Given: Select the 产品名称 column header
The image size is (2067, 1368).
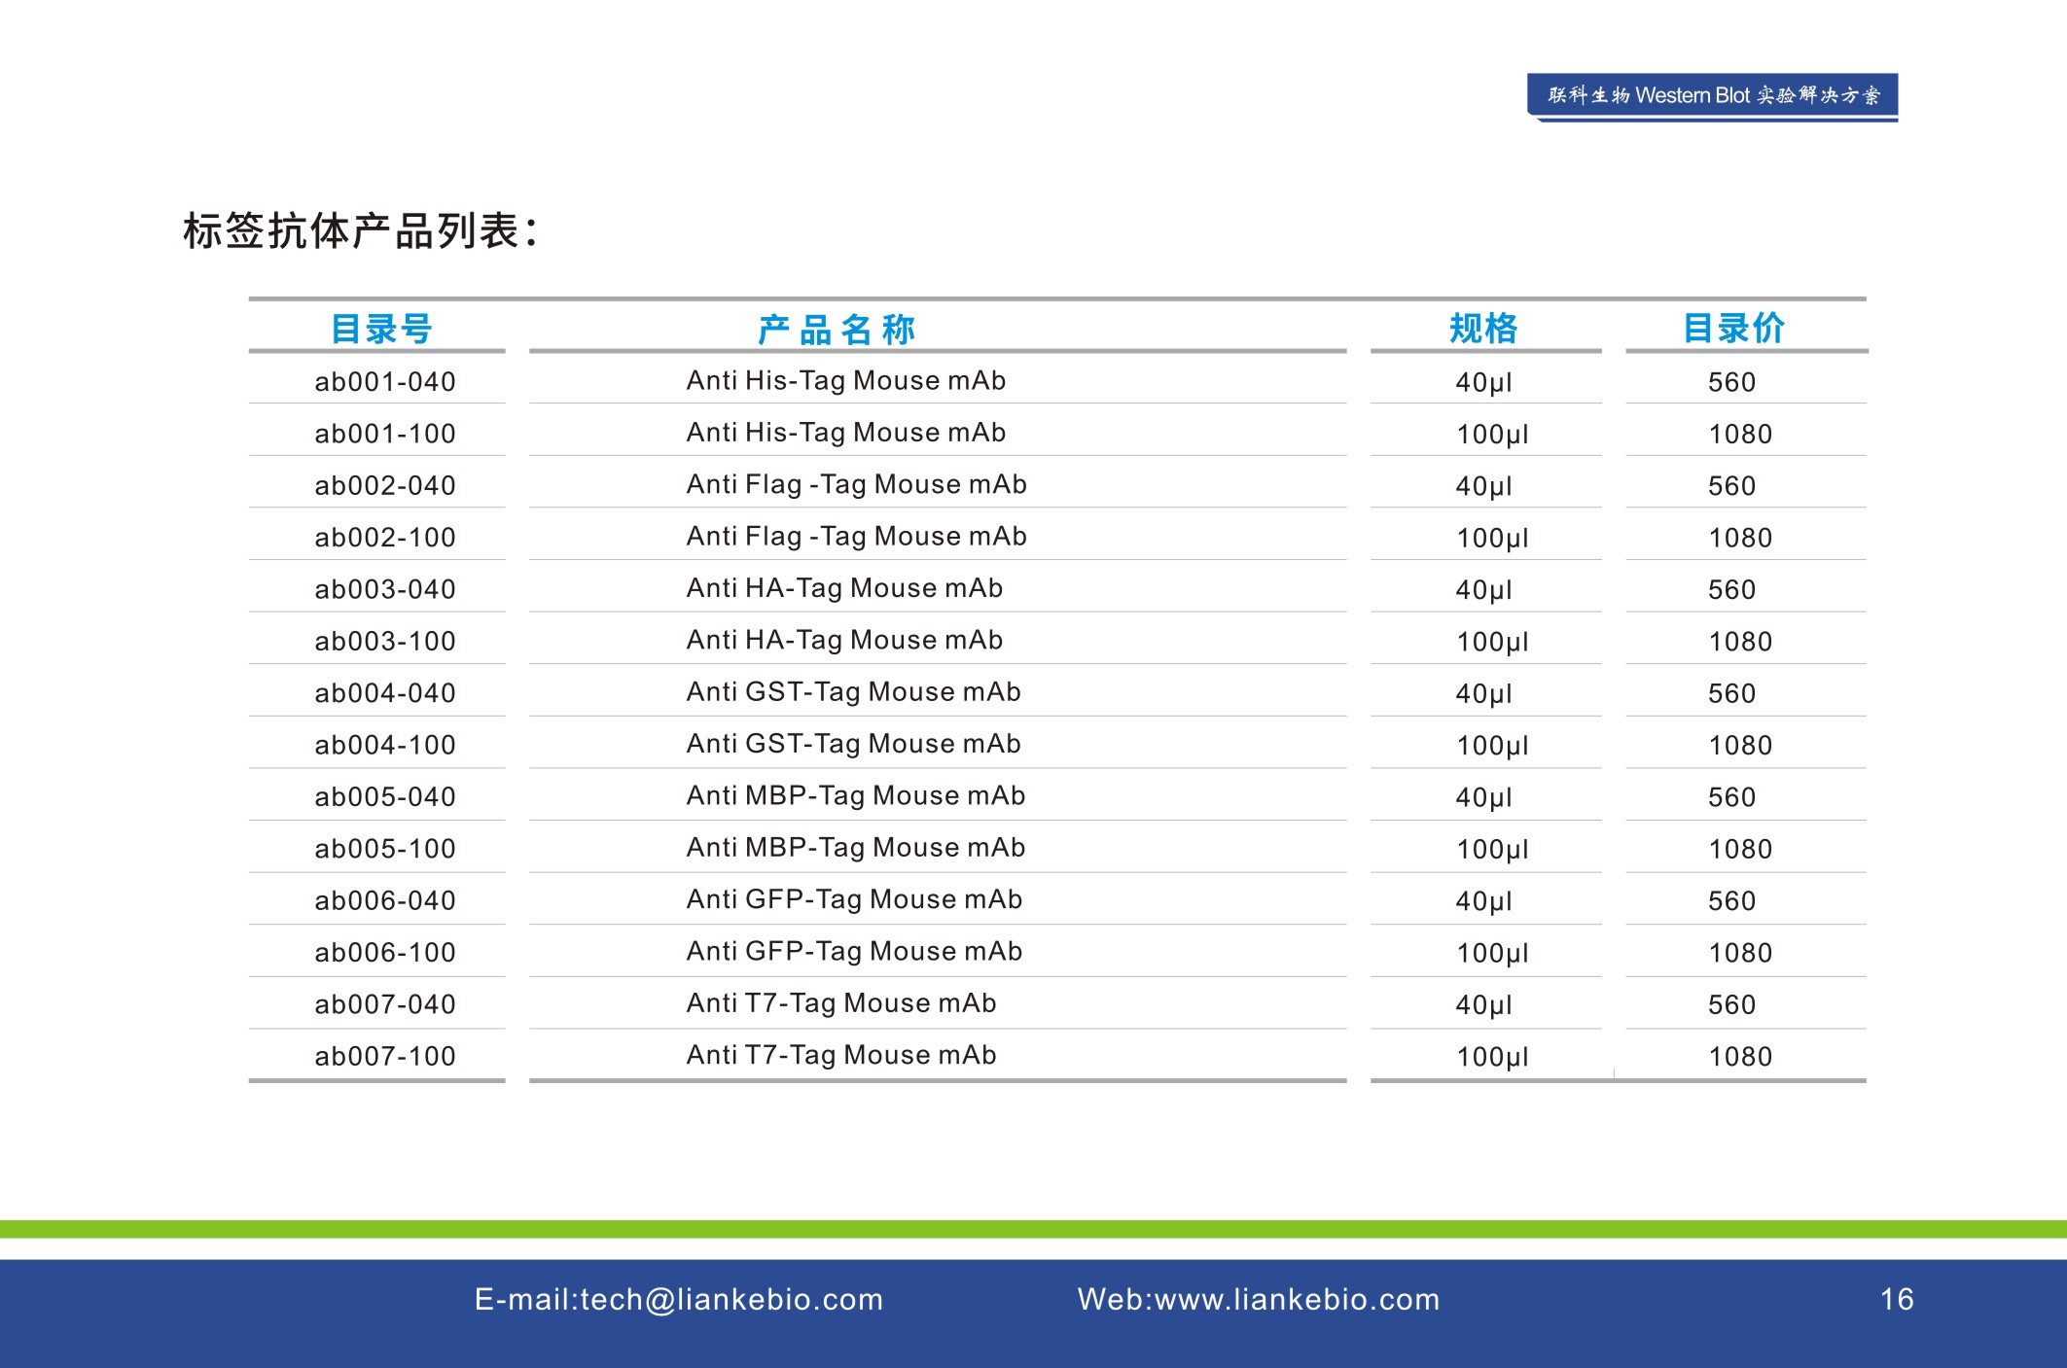Looking at the screenshot, I should [837, 330].
